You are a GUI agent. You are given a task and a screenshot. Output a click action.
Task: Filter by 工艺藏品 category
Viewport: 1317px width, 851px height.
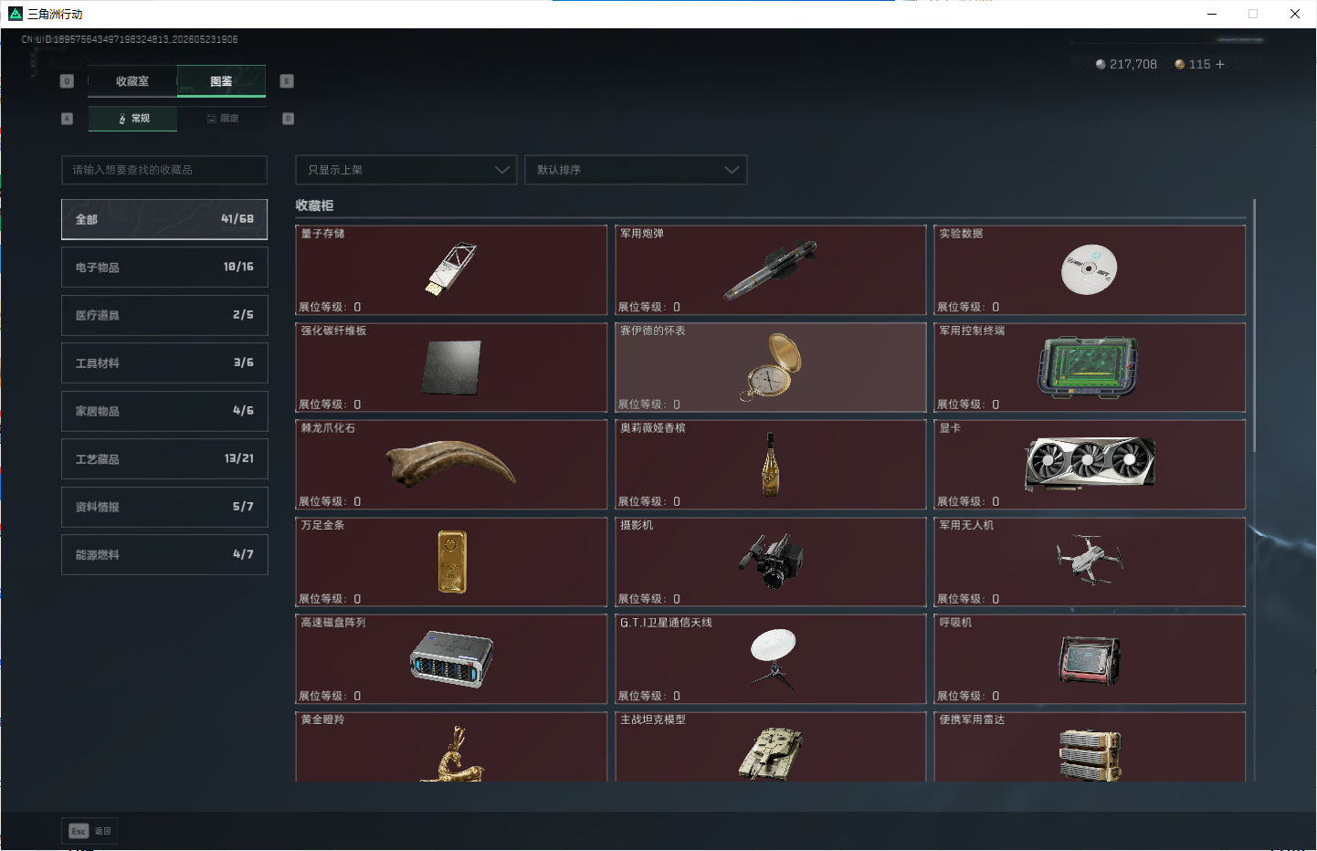click(164, 458)
